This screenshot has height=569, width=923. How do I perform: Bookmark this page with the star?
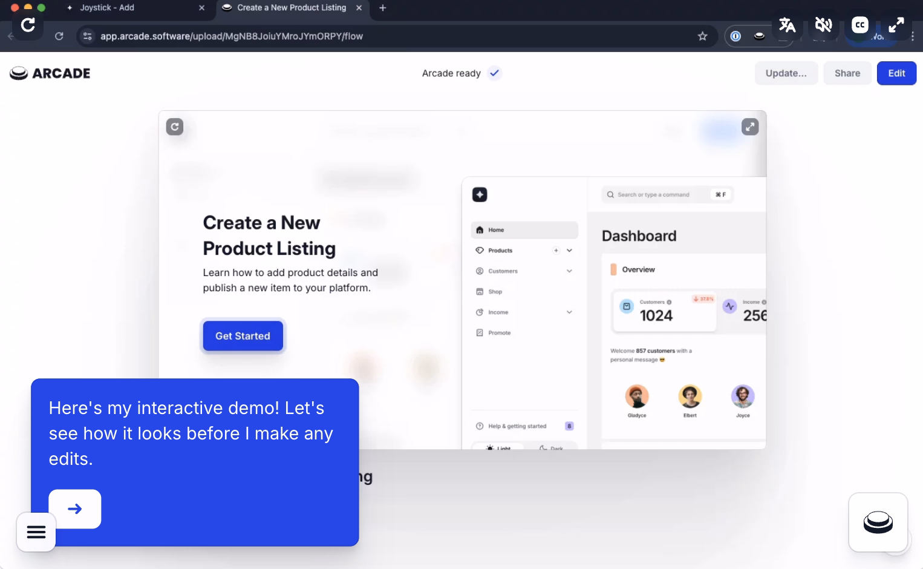(x=702, y=36)
